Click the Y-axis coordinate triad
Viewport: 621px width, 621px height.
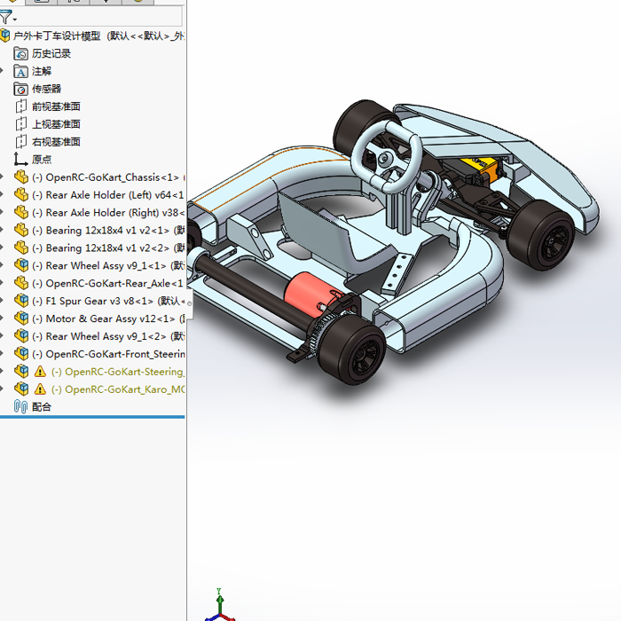pos(220,604)
